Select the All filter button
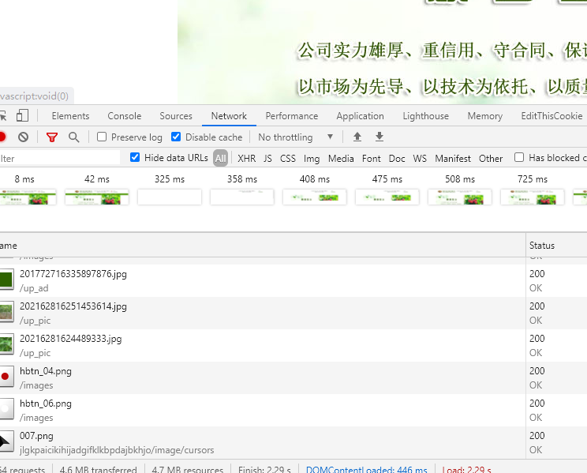The image size is (587, 473). (220, 159)
